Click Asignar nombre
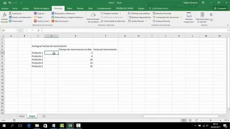230x129 pixels. (110, 13)
